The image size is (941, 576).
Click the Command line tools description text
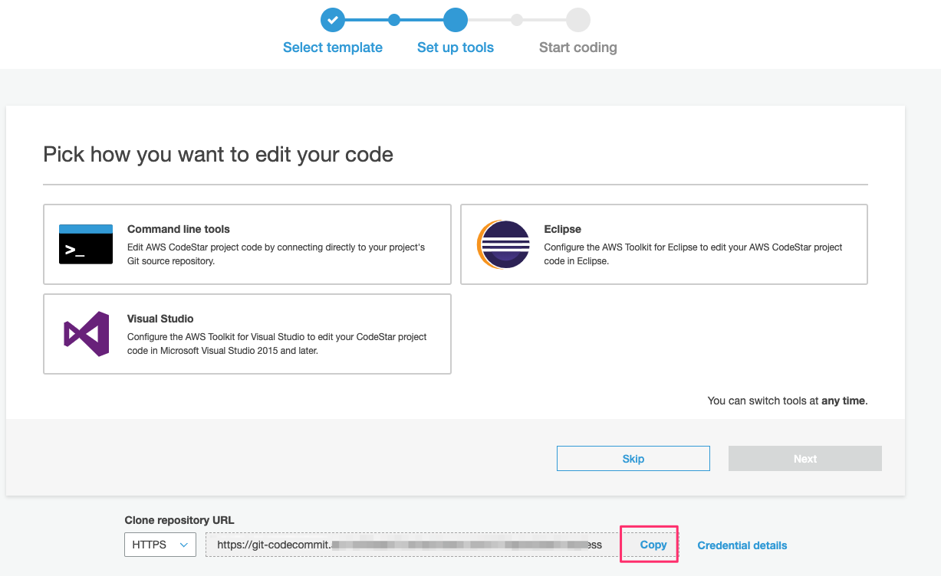pyautogui.click(x=276, y=254)
